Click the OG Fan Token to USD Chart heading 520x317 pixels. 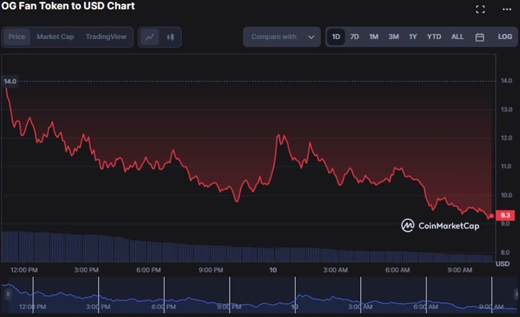(x=68, y=6)
